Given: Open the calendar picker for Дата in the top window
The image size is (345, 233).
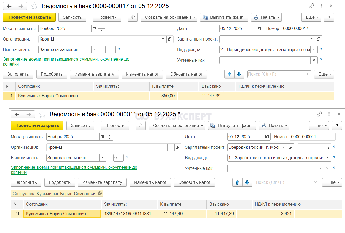Looking at the screenshot, I should click(x=259, y=28).
